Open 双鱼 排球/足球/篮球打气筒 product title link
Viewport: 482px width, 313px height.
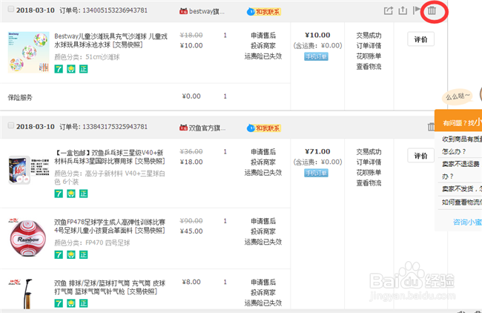point(110,287)
